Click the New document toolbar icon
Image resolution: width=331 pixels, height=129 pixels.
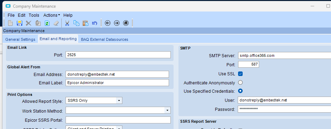pos(11,23)
